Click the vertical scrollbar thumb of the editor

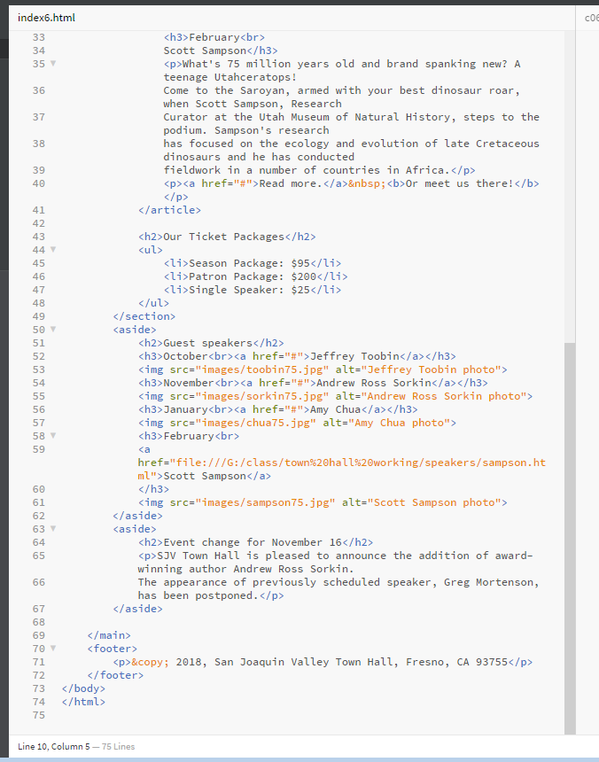(x=570, y=538)
